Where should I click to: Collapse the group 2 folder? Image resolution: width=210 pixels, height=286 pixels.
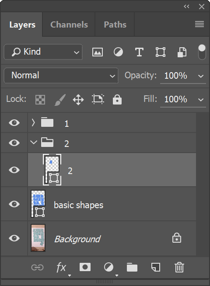click(x=34, y=143)
